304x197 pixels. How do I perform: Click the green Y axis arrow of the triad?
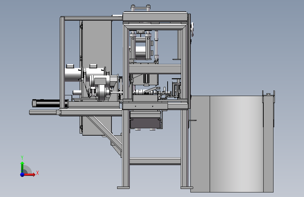pos(22,167)
